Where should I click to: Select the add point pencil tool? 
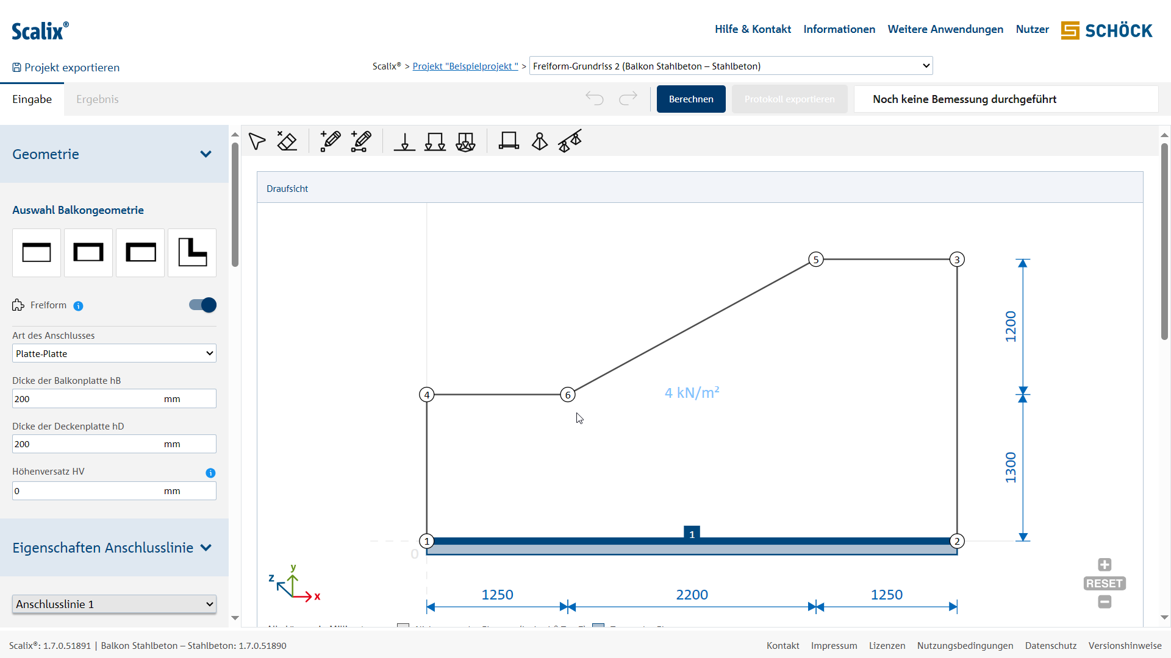(x=330, y=141)
